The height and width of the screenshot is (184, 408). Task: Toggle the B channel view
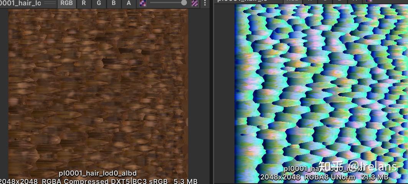(114, 3)
